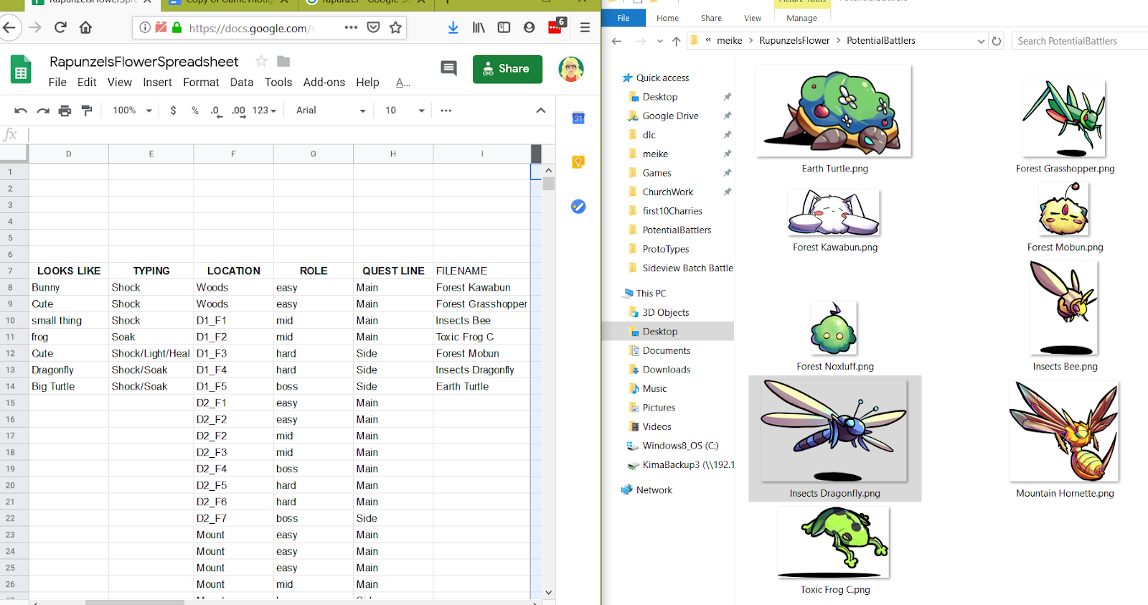Collapse the Sheets menus with the chevron

541,111
